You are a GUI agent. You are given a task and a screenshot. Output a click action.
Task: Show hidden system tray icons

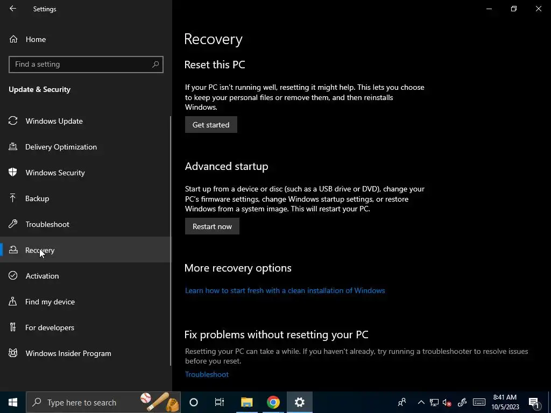click(x=421, y=402)
